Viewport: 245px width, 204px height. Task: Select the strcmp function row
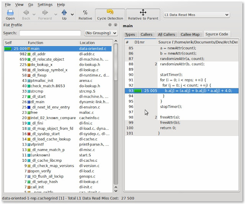click(58, 91)
